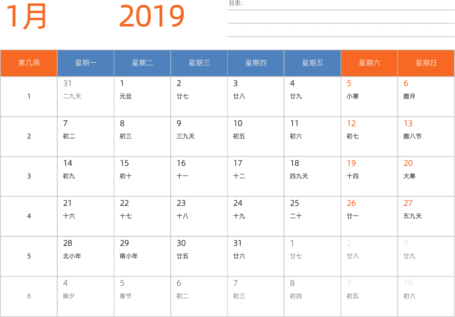Click the 初四 label on February 8
Screen dimensions: 455x317
point(296,296)
